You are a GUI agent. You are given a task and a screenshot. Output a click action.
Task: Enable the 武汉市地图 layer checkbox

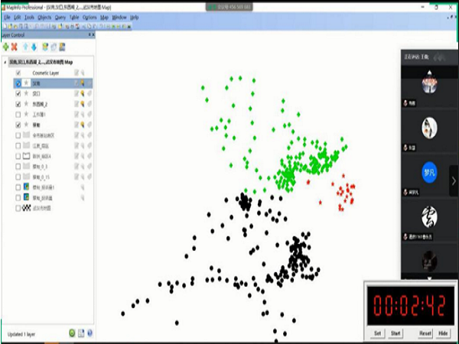[x=18, y=207]
